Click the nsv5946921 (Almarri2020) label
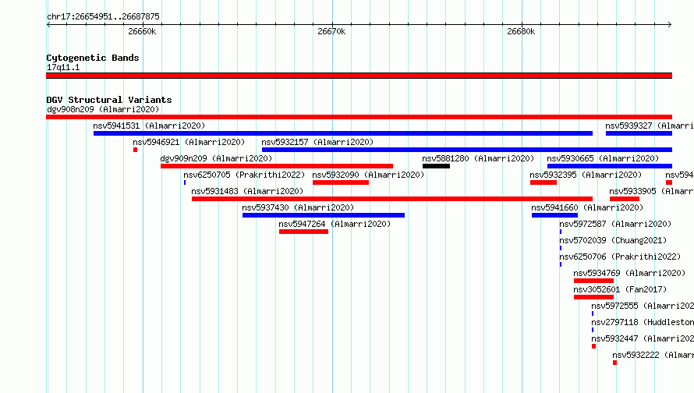This screenshot has height=393, width=694. (189, 142)
